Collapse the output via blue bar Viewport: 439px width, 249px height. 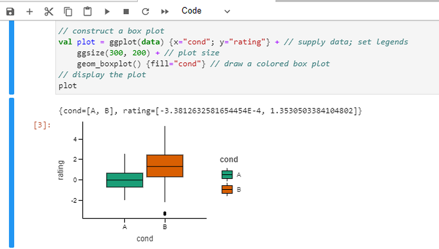(x=12, y=173)
